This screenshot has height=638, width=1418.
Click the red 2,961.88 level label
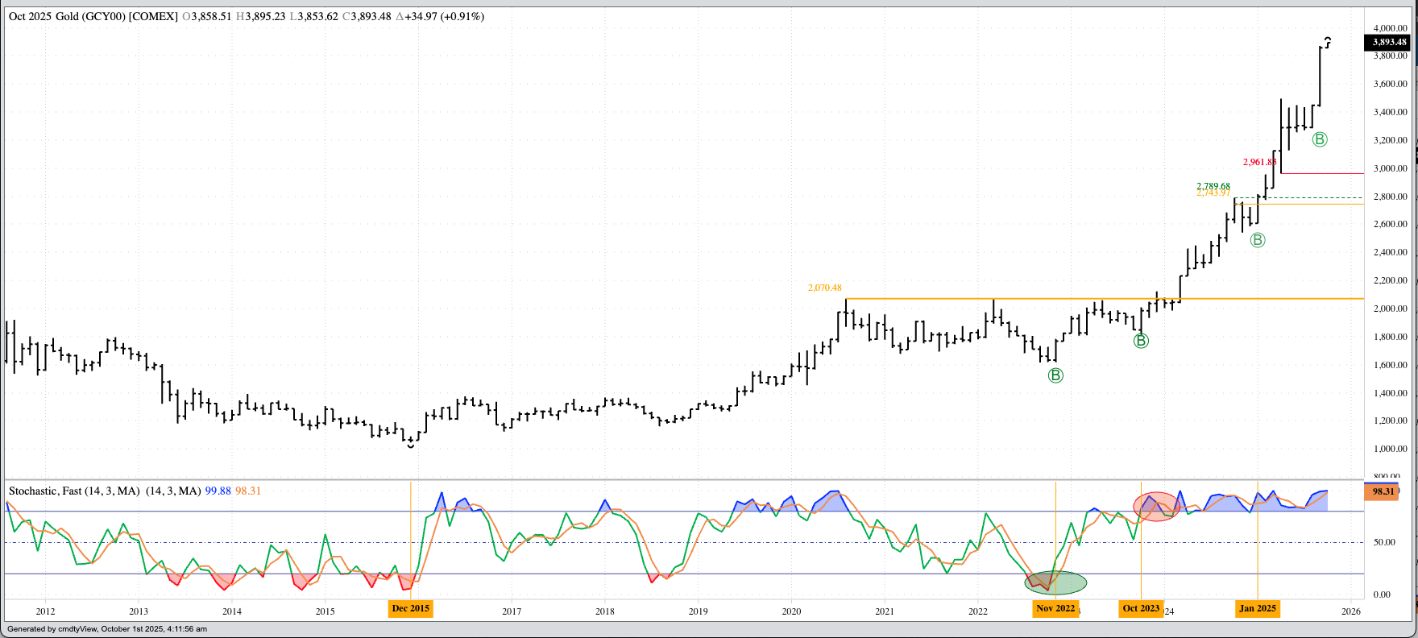click(1259, 162)
